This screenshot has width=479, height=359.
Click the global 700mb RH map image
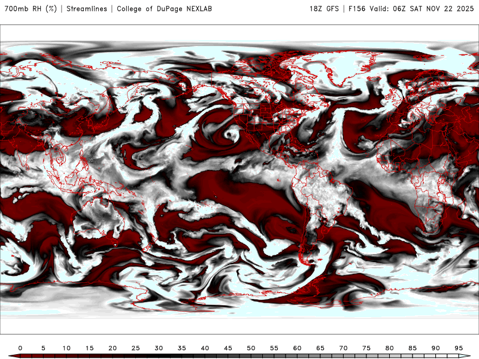(239, 180)
